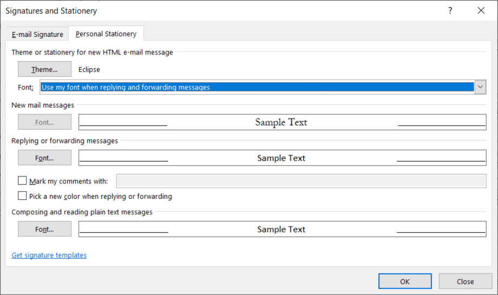Click the comment marker text field

(x=301, y=181)
